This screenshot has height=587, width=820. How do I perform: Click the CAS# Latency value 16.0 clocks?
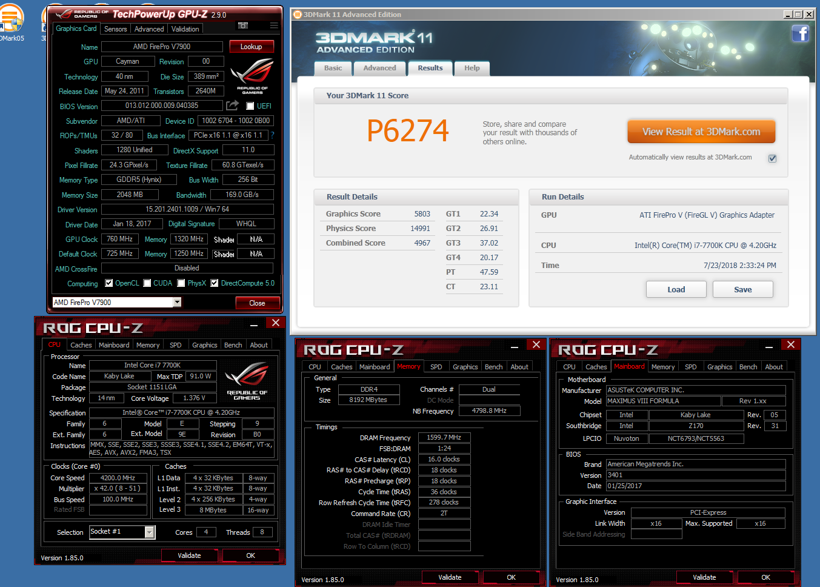pos(444,459)
